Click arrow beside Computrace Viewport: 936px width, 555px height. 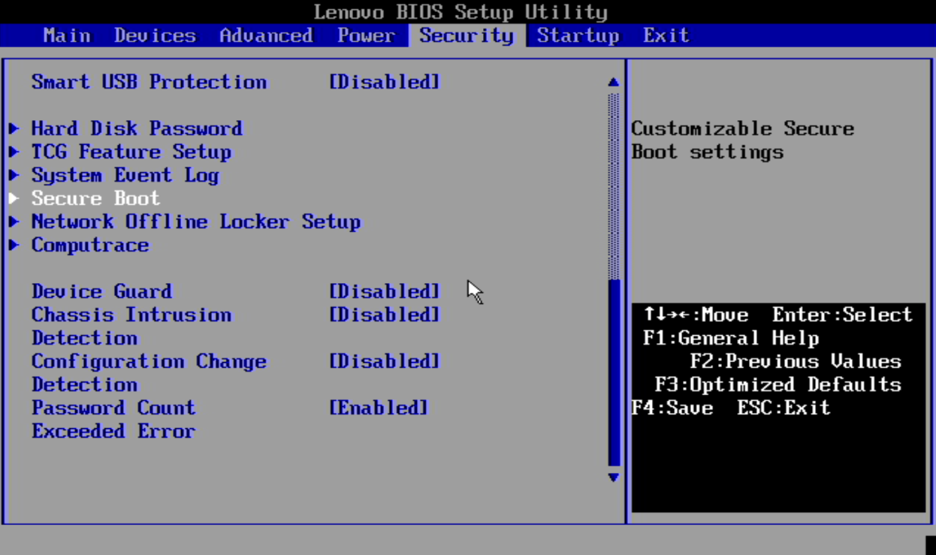(x=14, y=245)
